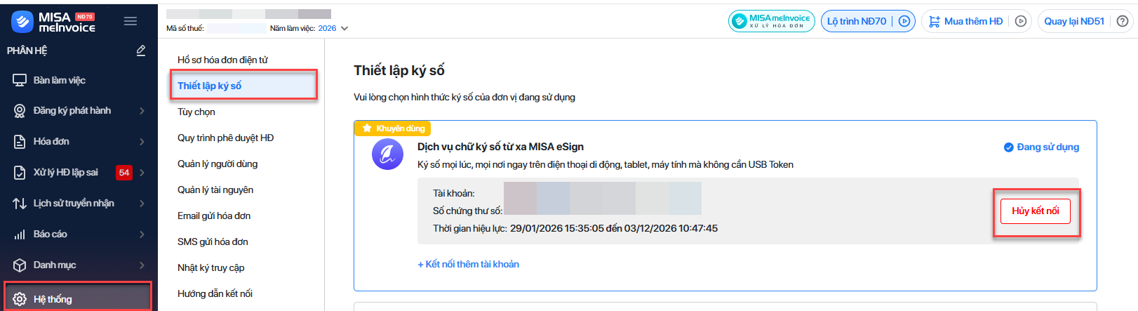Open Bàn làm việc monitor icon
Image resolution: width=1138 pixels, height=311 pixels.
click(x=20, y=80)
